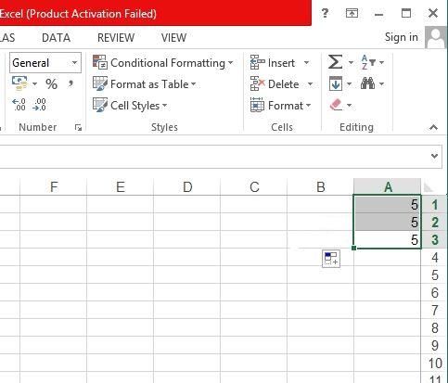The image size is (448, 383).
Task: Click cell A1 containing 5
Action: click(388, 205)
